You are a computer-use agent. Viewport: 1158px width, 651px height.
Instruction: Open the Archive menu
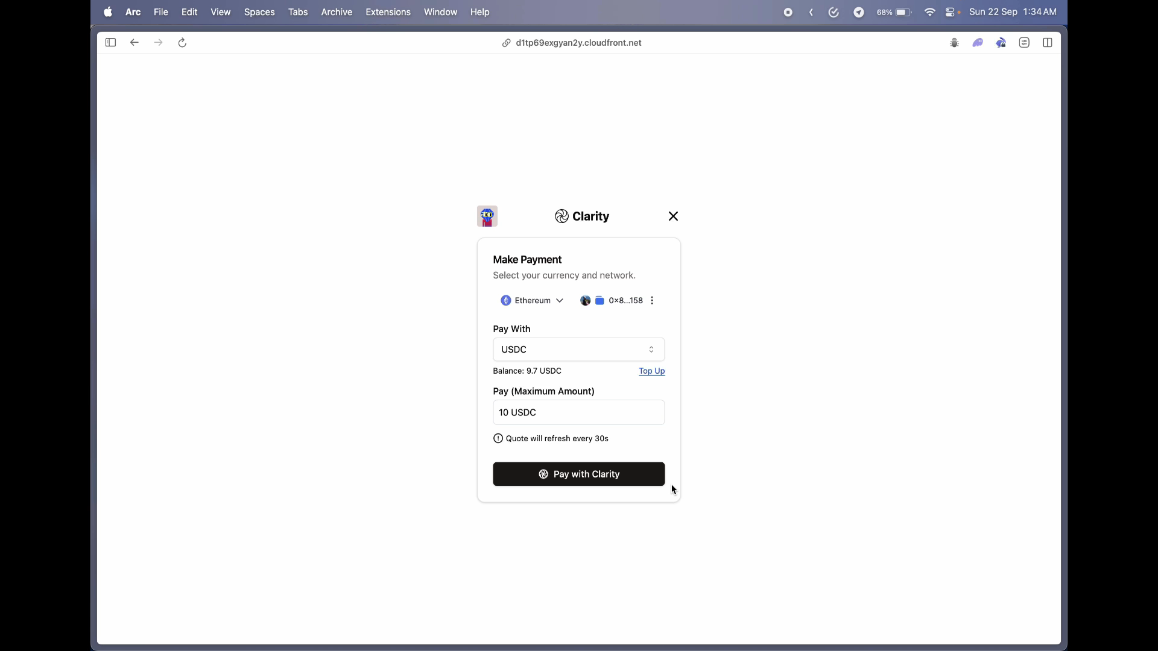pos(337,12)
